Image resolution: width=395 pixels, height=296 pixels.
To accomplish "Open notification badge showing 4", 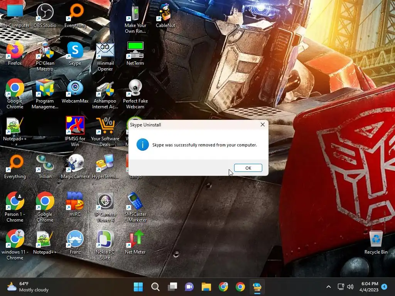I will (x=384, y=286).
